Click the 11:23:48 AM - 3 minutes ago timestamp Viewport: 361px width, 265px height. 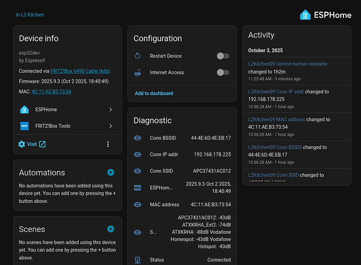pyautogui.click(x=274, y=79)
